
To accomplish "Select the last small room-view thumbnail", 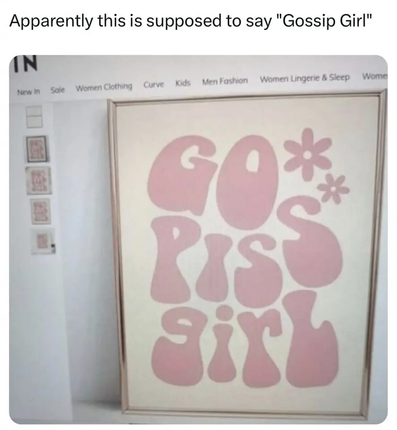I will coord(43,241).
